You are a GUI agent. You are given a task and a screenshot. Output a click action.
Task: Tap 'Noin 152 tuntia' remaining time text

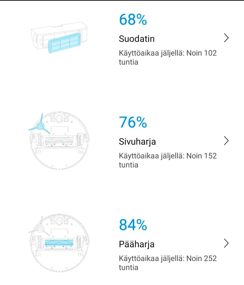[168, 160]
